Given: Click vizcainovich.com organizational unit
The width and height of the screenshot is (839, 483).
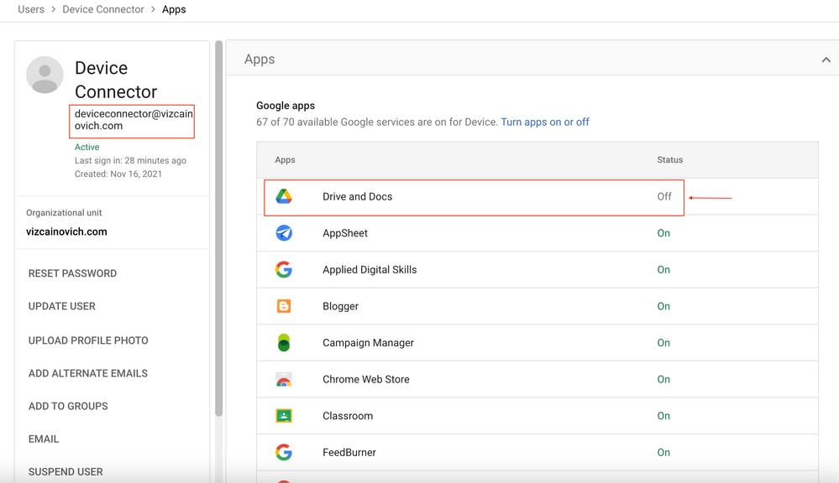Looking at the screenshot, I should (66, 232).
